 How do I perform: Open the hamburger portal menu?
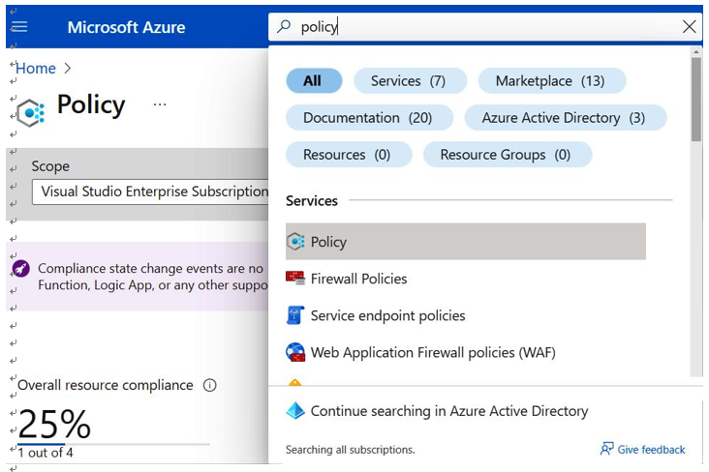18,27
